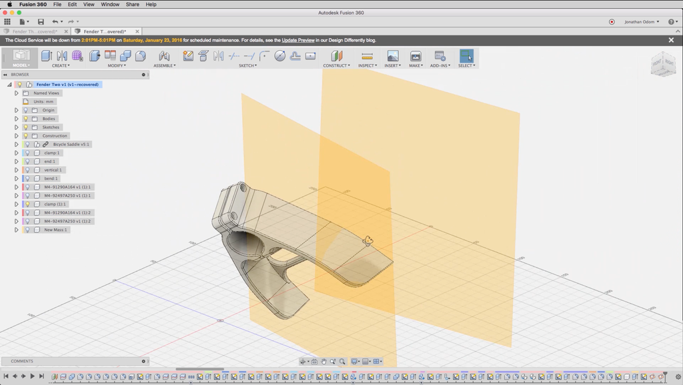Expand the Construction folder in browser

click(17, 136)
